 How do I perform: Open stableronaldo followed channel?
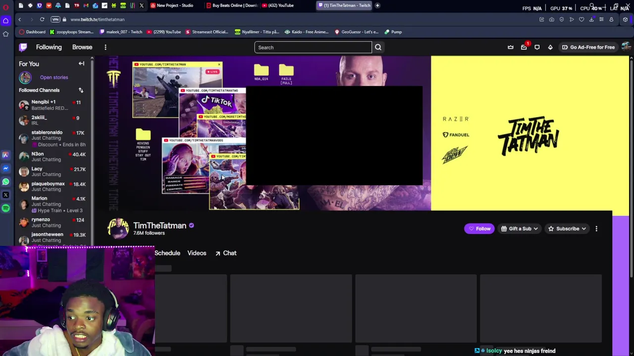[52, 138]
